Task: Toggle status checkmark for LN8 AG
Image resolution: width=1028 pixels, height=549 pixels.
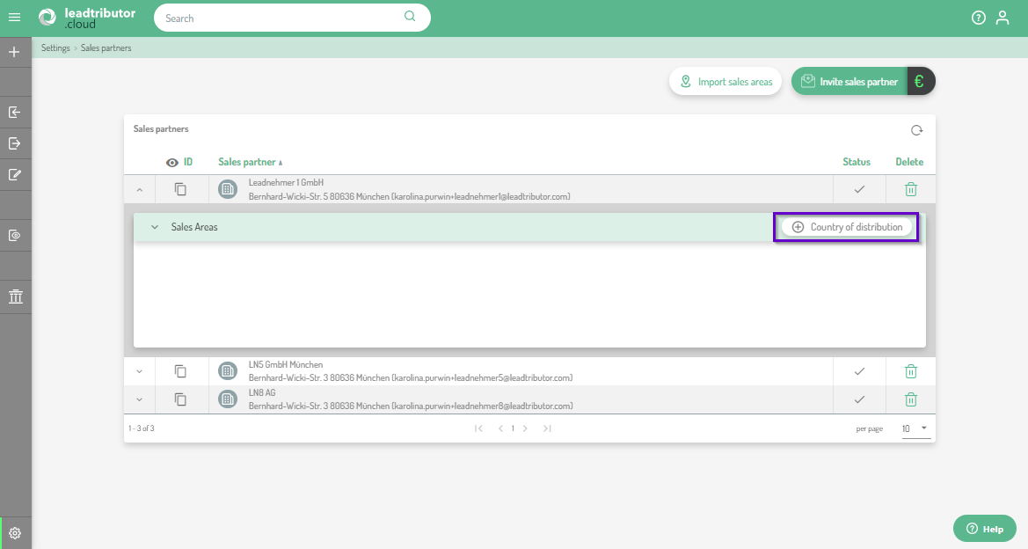Action: click(859, 399)
